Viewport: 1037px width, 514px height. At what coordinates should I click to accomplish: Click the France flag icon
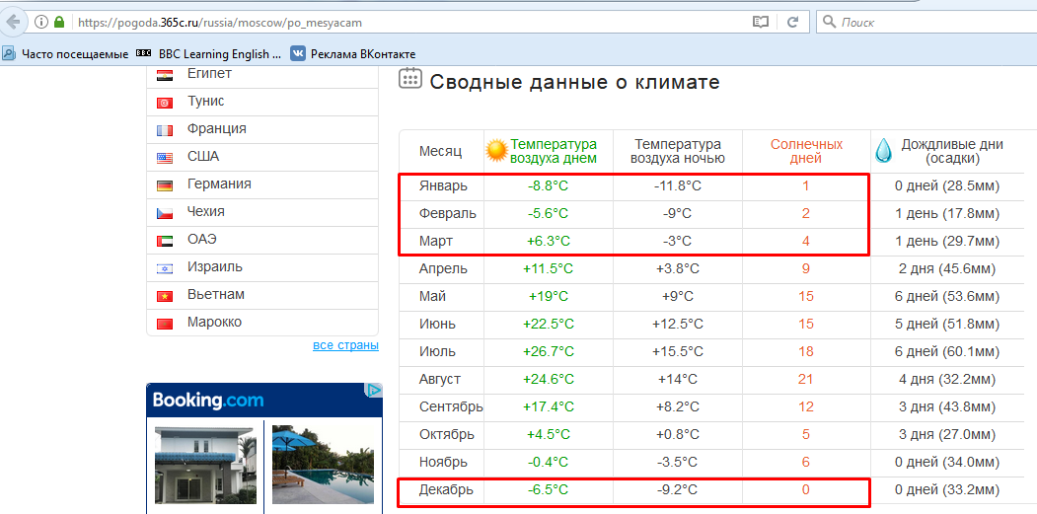tap(164, 131)
